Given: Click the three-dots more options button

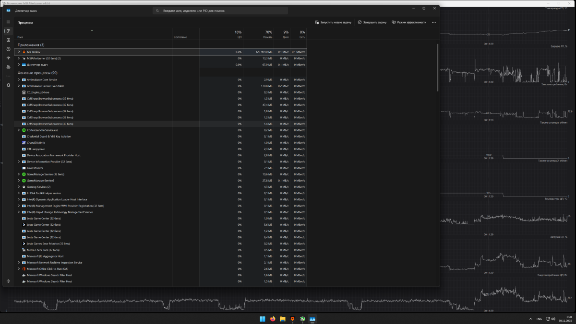Looking at the screenshot, I should coord(433,22).
